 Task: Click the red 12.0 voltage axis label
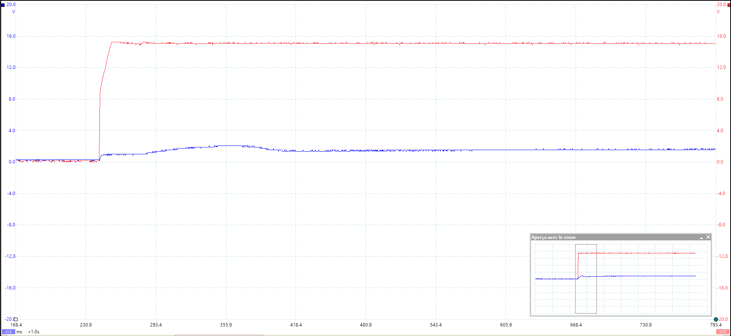(721, 67)
